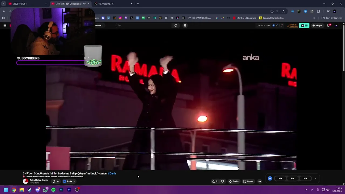Toggle microphone icon in system tray
The width and height of the screenshot is (345, 194).
[318, 190]
